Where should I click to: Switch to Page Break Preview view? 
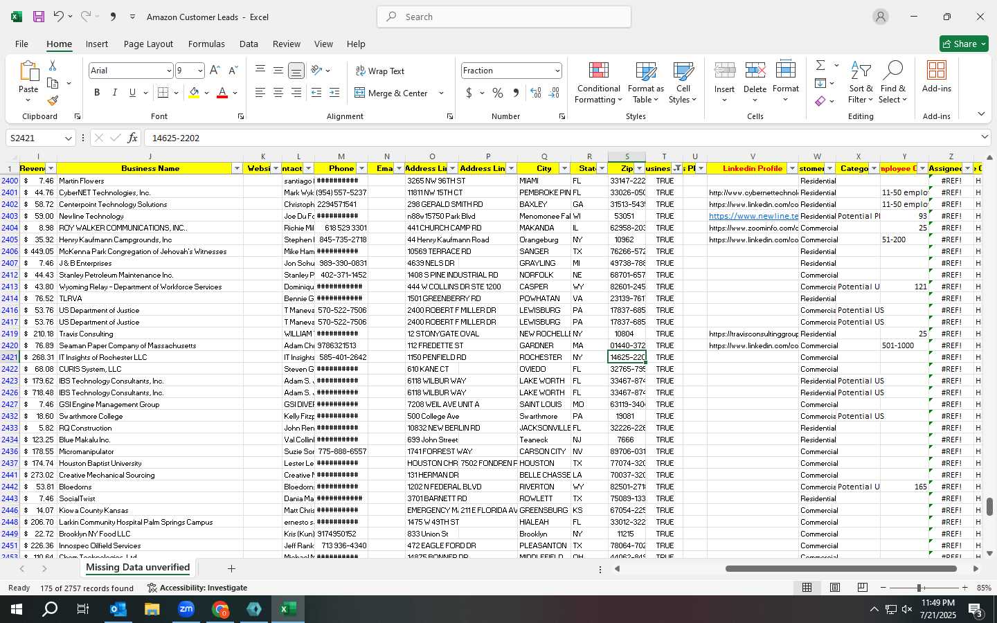click(x=862, y=588)
